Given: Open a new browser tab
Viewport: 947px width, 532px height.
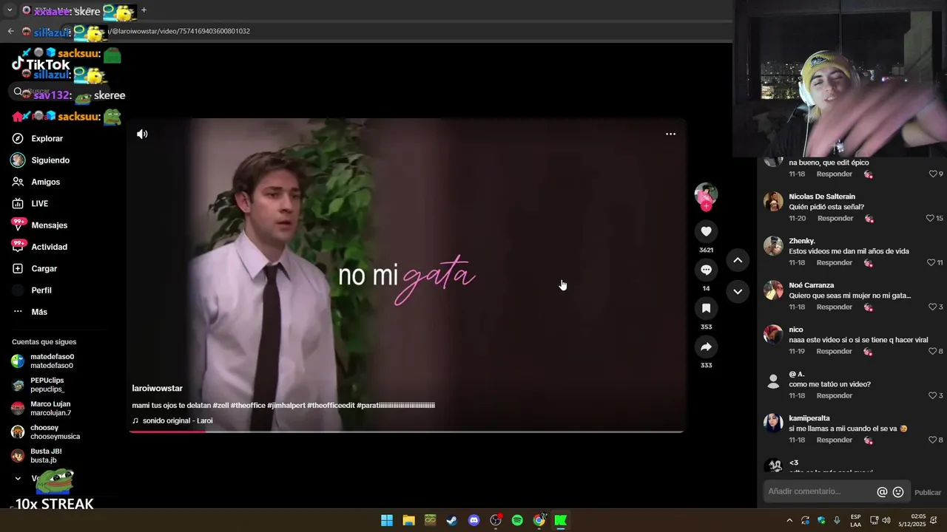Looking at the screenshot, I should coord(144,10).
